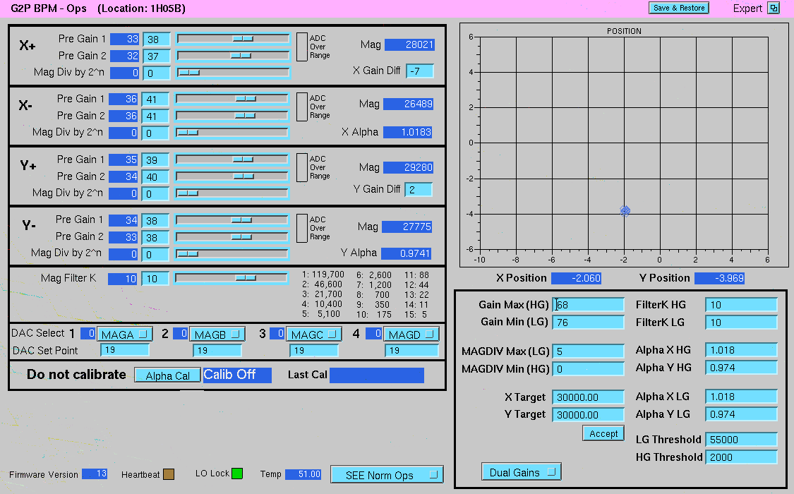
Task: Click the Y Position readback value
Action: click(720, 278)
